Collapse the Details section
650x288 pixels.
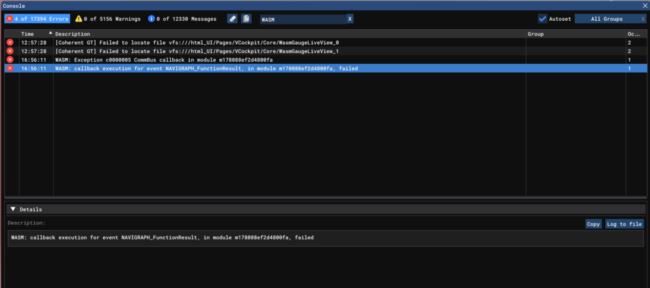coord(13,210)
